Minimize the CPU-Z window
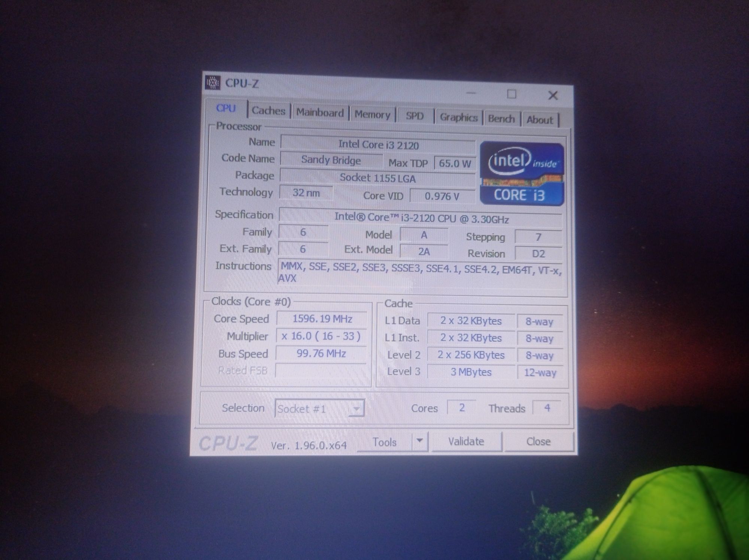This screenshot has width=749, height=560. point(471,93)
